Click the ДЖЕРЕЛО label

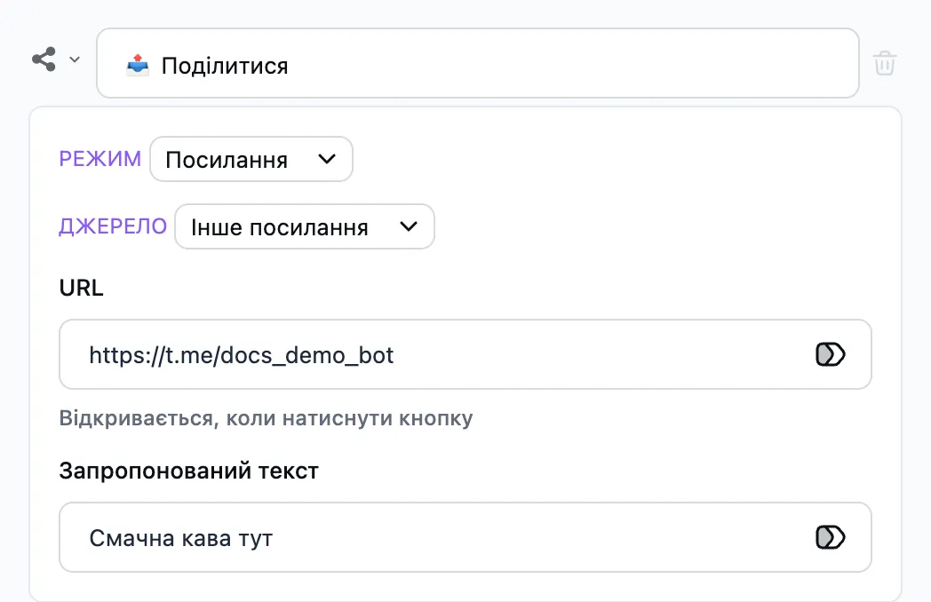pyautogui.click(x=113, y=226)
